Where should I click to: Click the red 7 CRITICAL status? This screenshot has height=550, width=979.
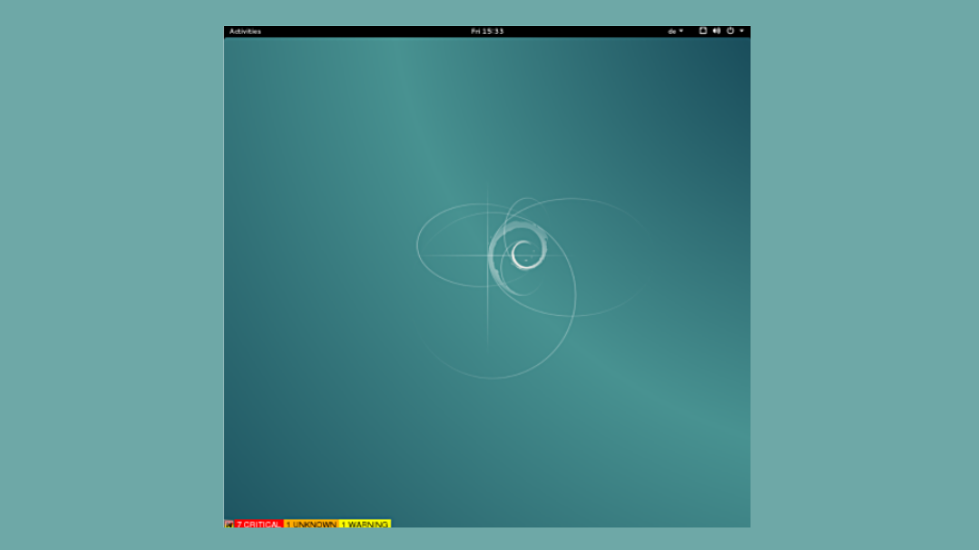(x=259, y=524)
